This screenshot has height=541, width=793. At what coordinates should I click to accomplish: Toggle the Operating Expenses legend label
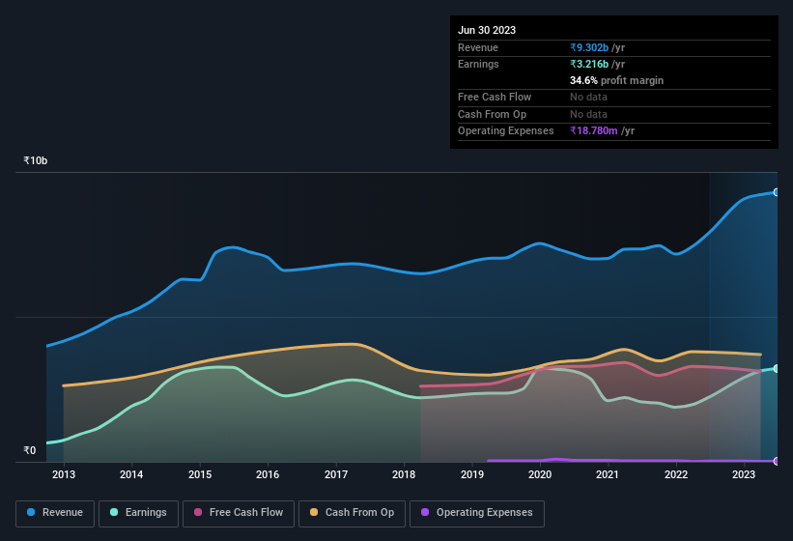coord(484,512)
